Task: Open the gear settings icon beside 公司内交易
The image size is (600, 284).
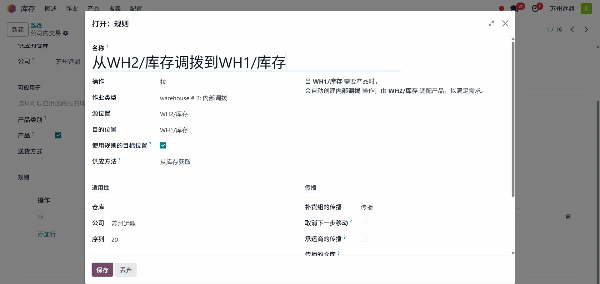Action: (66, 33)
